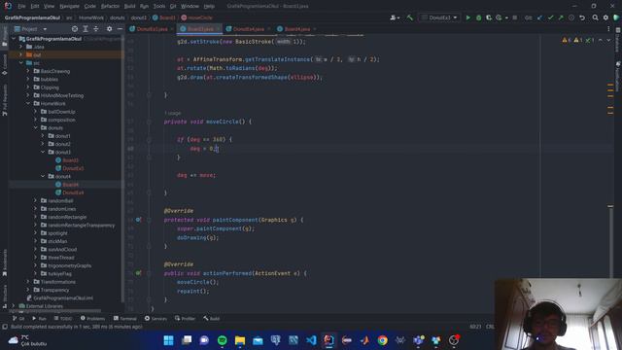Collapse the donut3 folder
622x350 pixels.
(43, 152)
